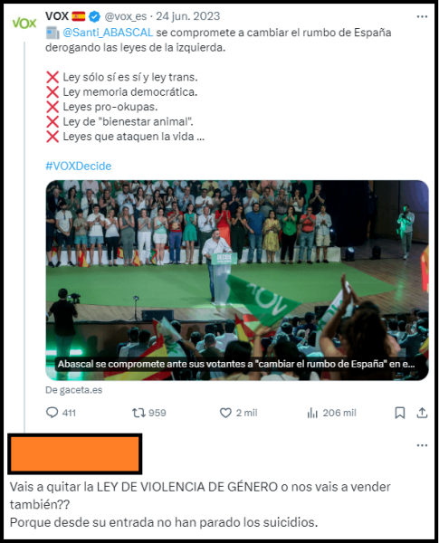Click the blue verified badge next to VOX
This screenshot has width=439, height=543.
click(x=95, y=16)
